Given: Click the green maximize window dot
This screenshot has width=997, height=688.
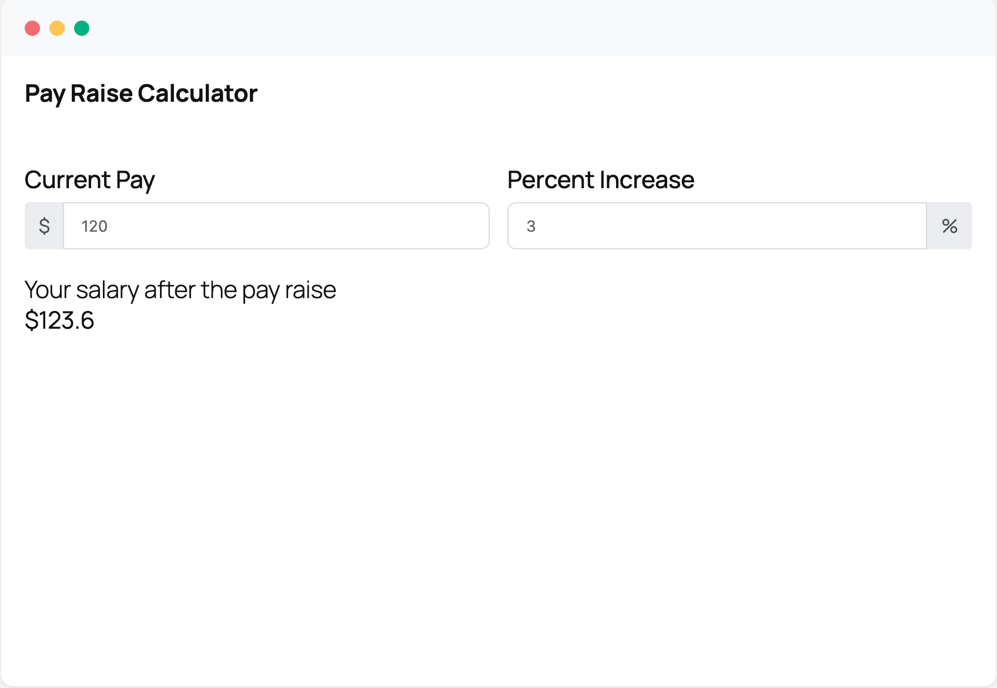Looking at the screenshot, I should click(82, 28).
